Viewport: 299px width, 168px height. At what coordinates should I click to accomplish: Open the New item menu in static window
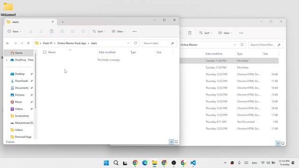[14, 31]
